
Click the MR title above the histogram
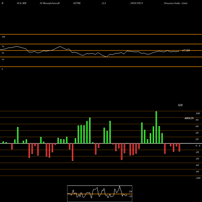(180, 105)
